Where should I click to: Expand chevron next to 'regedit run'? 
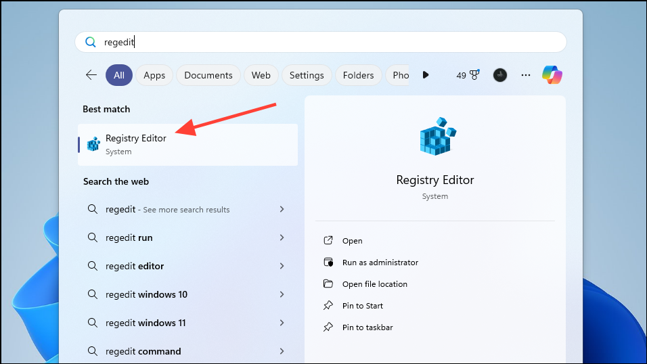282,237
